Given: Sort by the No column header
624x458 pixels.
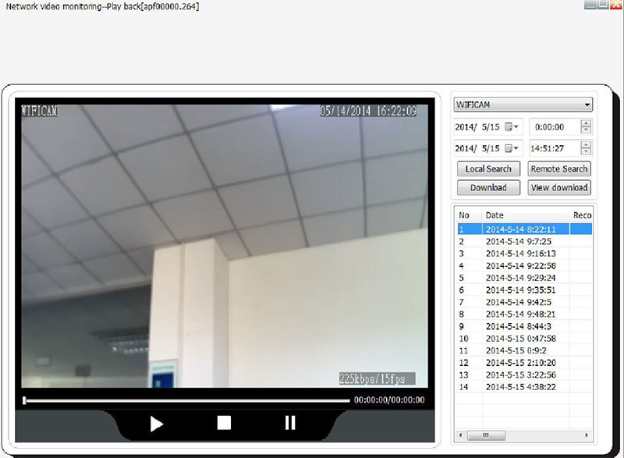Looking at the screenshot, I should tap(469, 215).
